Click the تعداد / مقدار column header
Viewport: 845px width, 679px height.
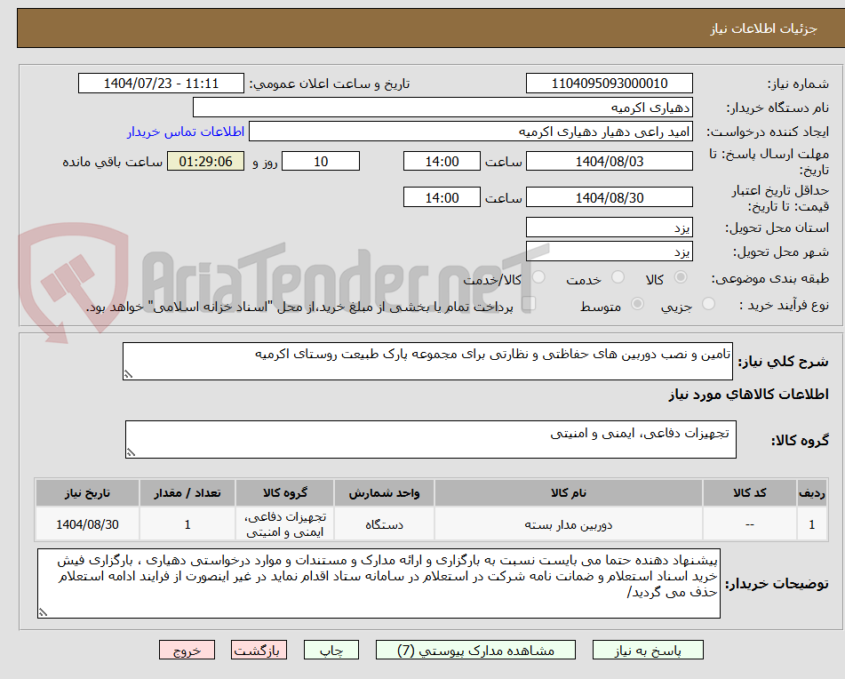coord(187,492)
